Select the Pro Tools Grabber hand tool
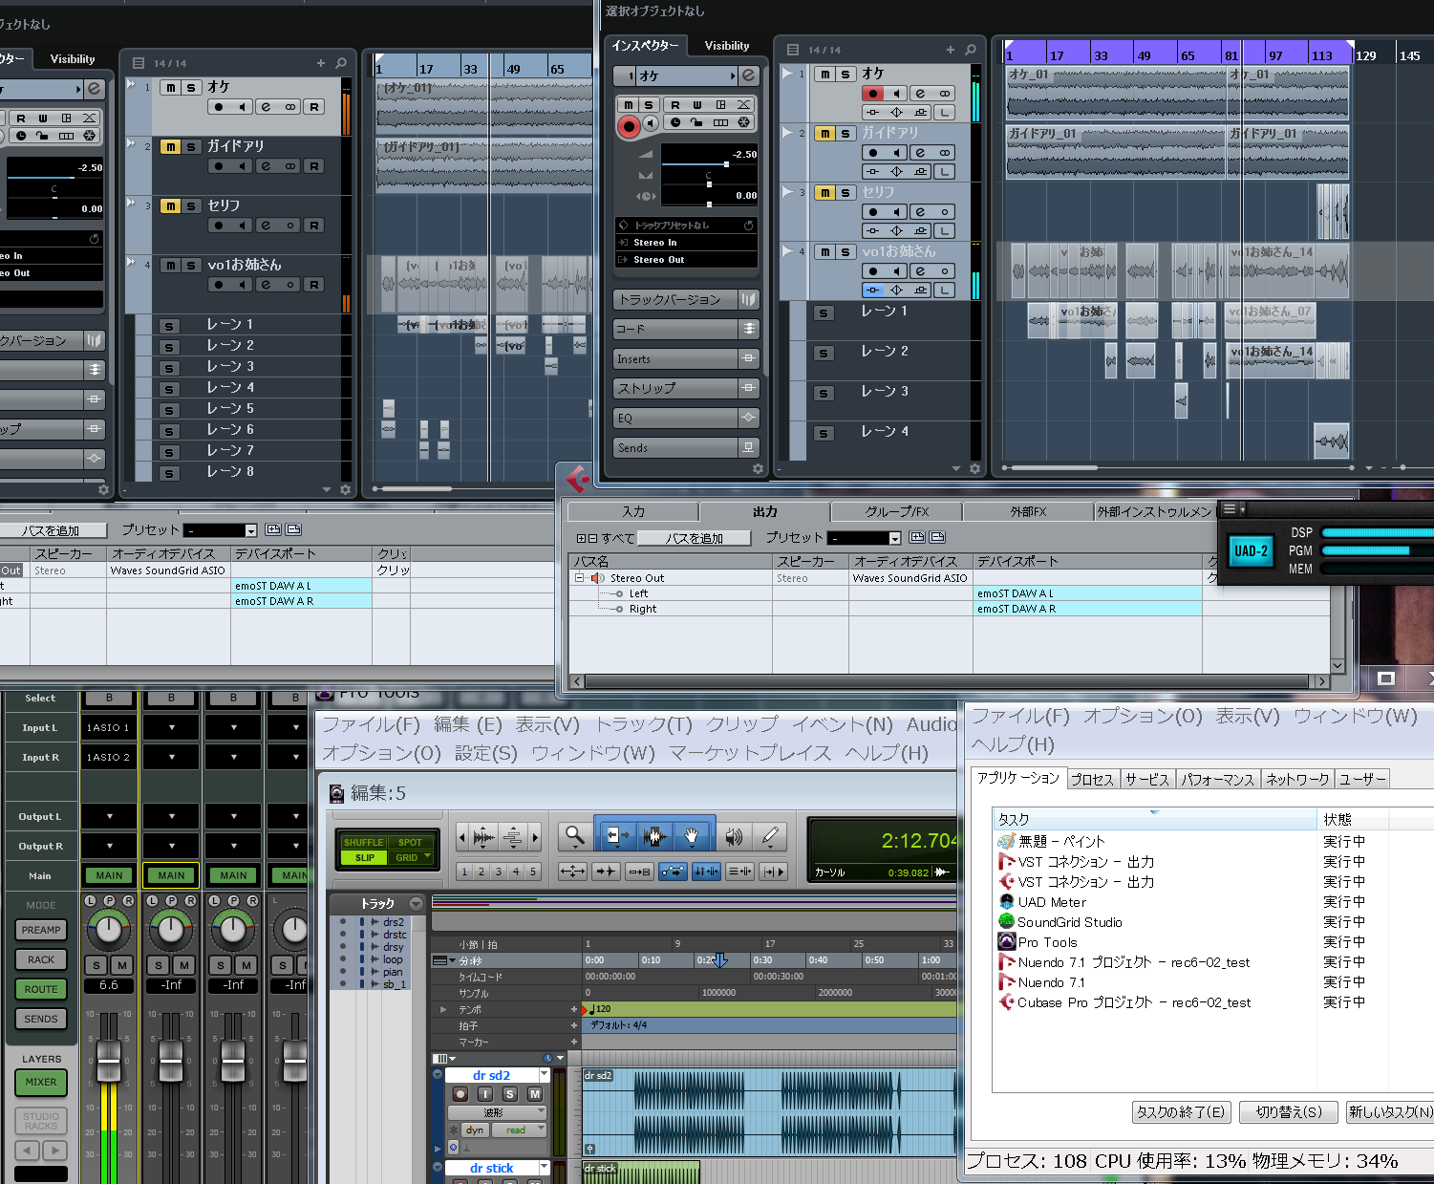The image size is (1434, 1184). click(x=692, y=837)
